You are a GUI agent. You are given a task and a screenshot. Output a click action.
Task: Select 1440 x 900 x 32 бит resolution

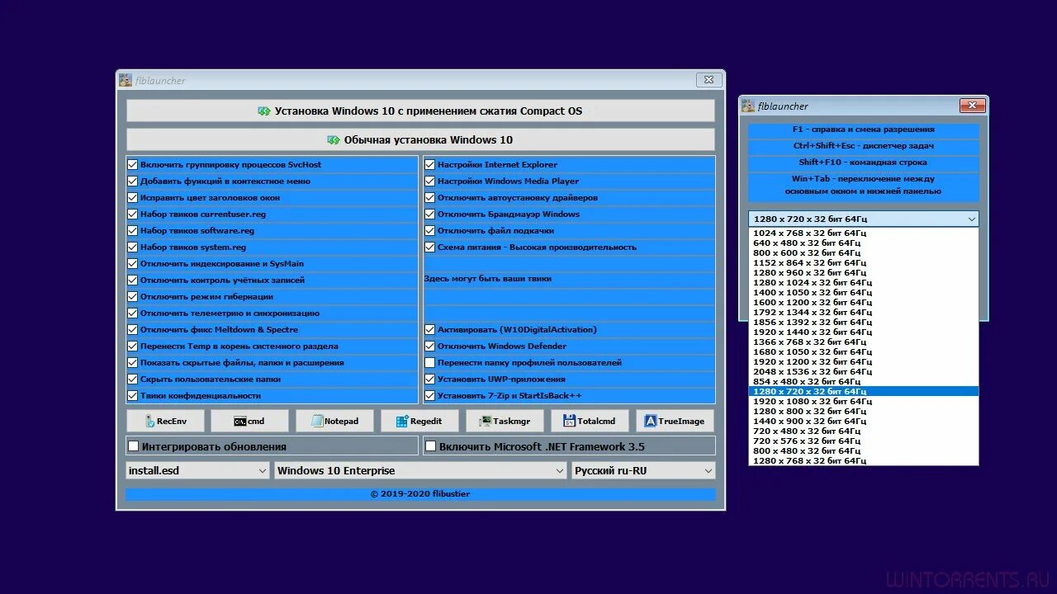864,421
